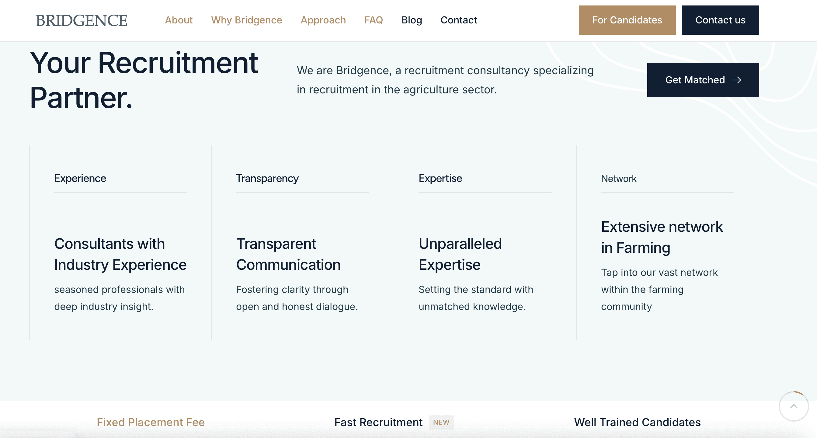
Task: Navigate to Approach in navbar
Action: click(x=323, y=20)
